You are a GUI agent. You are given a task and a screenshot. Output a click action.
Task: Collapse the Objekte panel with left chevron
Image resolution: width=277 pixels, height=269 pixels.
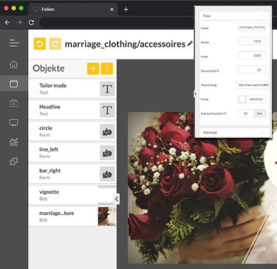[x=117, y=199]
